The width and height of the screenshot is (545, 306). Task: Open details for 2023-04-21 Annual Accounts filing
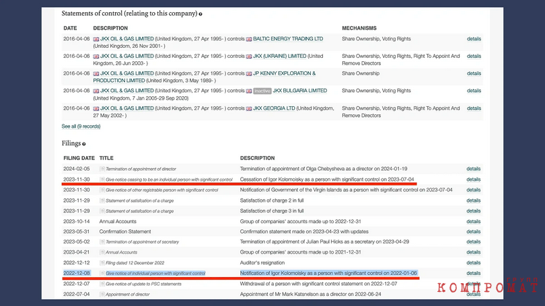coord(474,252)
